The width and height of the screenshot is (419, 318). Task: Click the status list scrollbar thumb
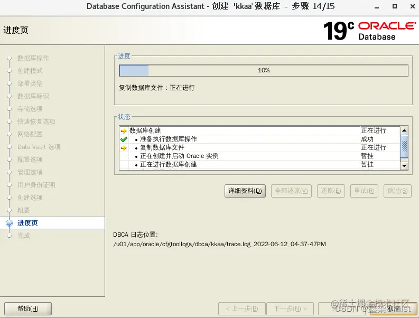(x=404, y=146)
